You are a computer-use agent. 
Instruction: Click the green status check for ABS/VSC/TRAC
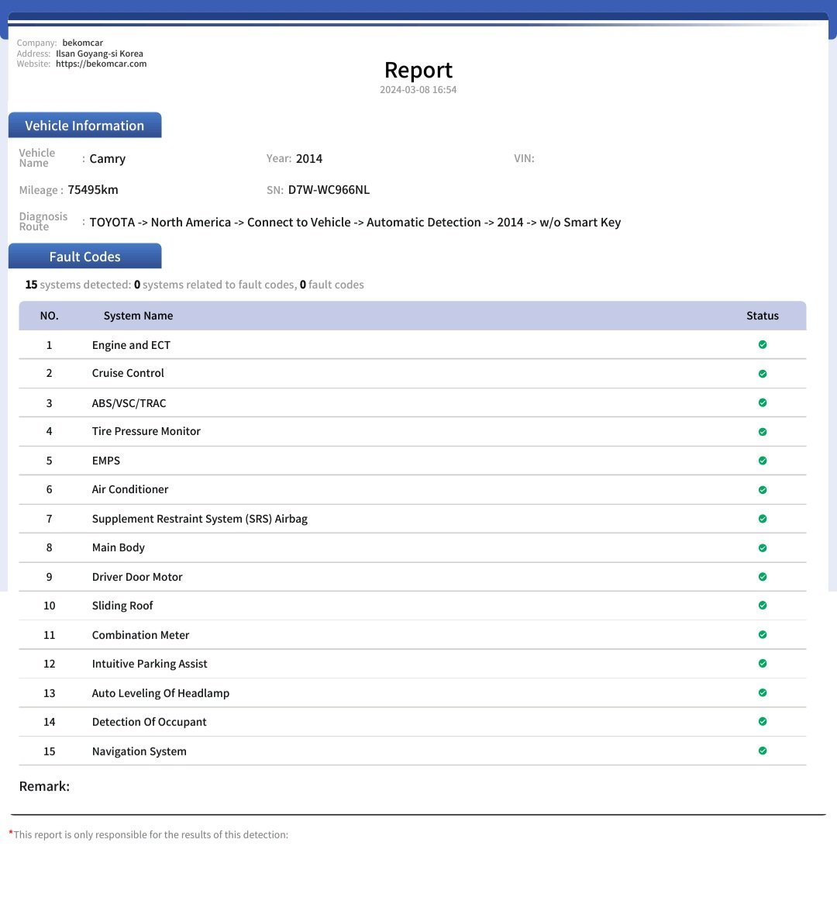pyautogui.click(x=763, y=402)
